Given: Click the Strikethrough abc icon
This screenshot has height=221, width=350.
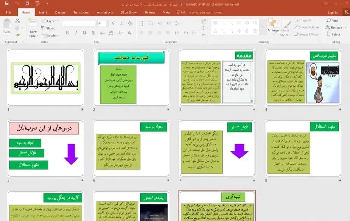Looking at the screenshot, I should click(x=102, y=33).
